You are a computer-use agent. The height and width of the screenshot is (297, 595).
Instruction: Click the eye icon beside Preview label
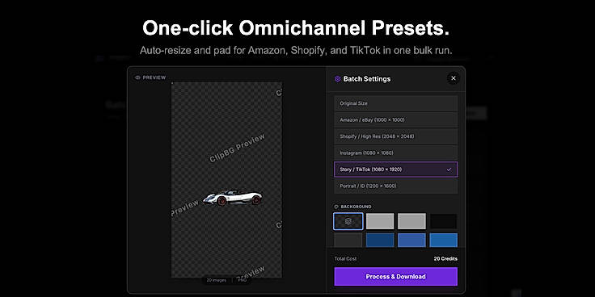tap(137, 77)
